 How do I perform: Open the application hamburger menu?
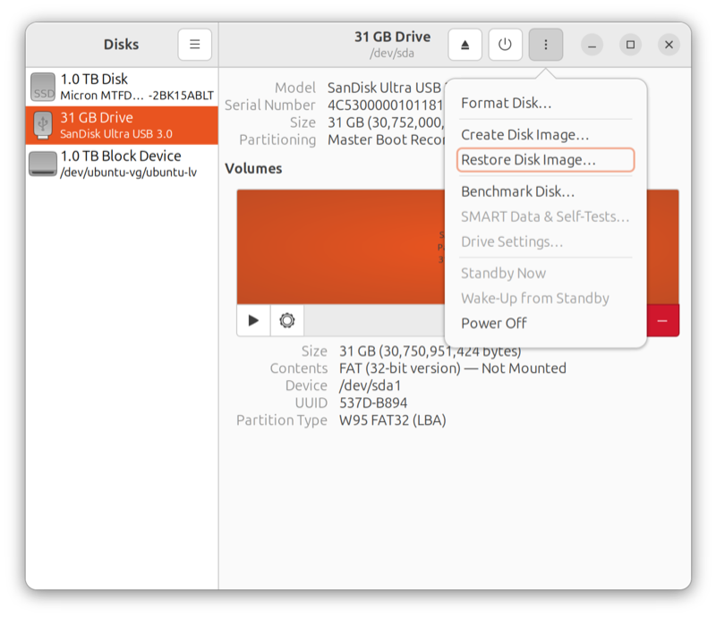click(x=194, y=43)
